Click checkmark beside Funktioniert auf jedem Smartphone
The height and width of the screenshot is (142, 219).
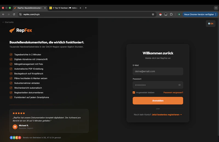coord(11,97)
